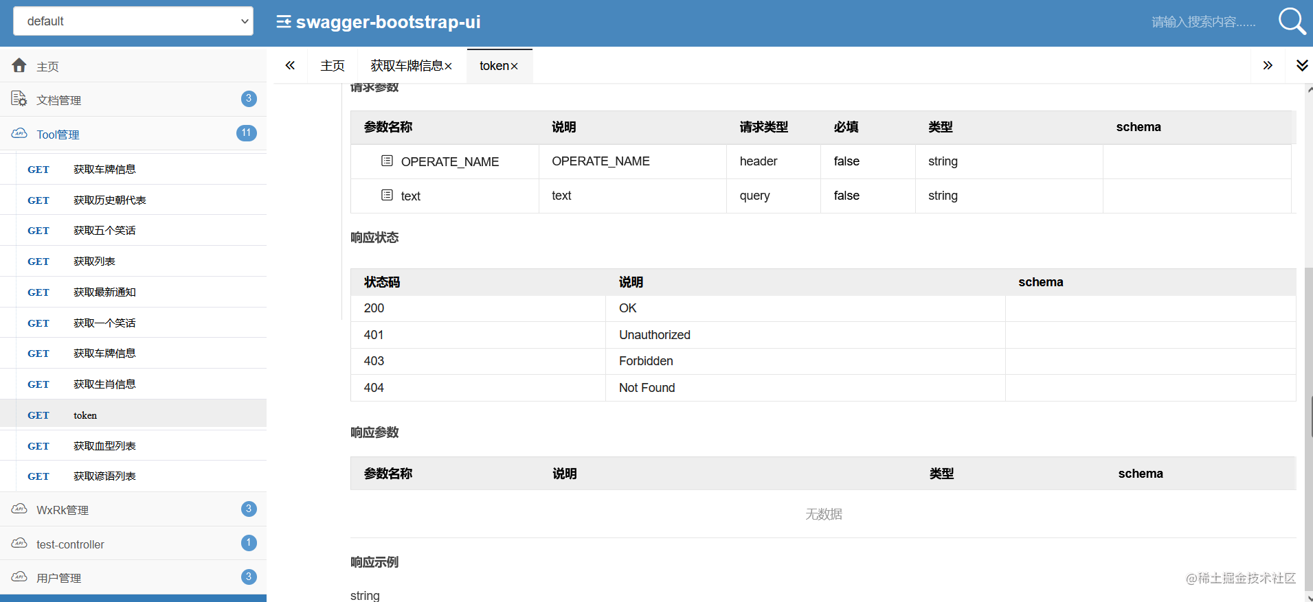Click the 响应参数 section heading
Image resolution: width=1313 pixels, height=602 pixels.
[374, 432]
